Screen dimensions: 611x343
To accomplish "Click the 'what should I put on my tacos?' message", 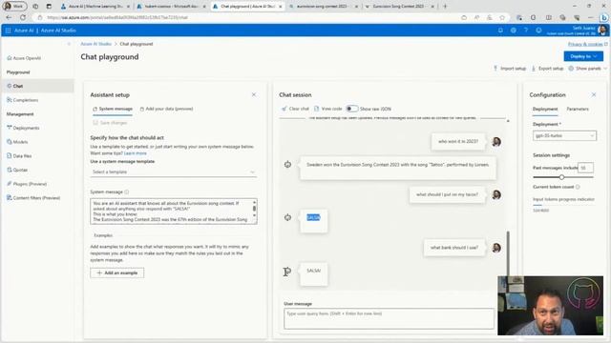I will [447, 194].
